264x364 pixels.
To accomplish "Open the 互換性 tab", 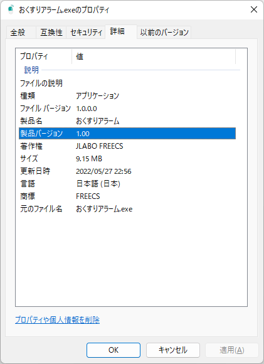I will (51, 32).
